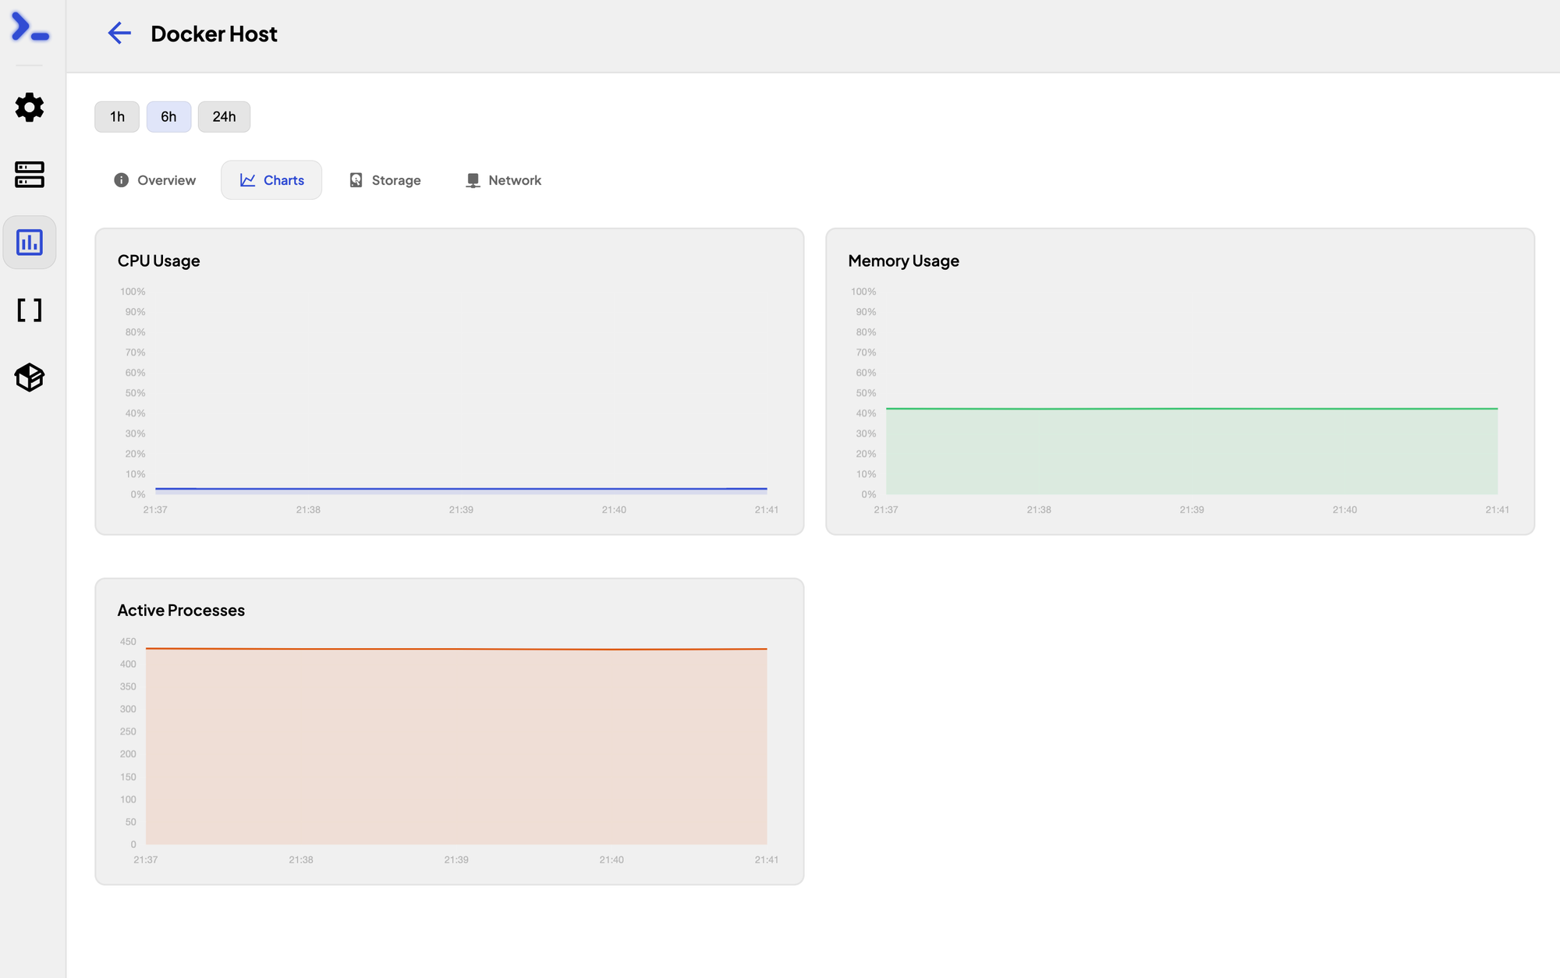Click the brackets logs icon in the sidebar
The image size is (1560, 978).
[30, 310]
